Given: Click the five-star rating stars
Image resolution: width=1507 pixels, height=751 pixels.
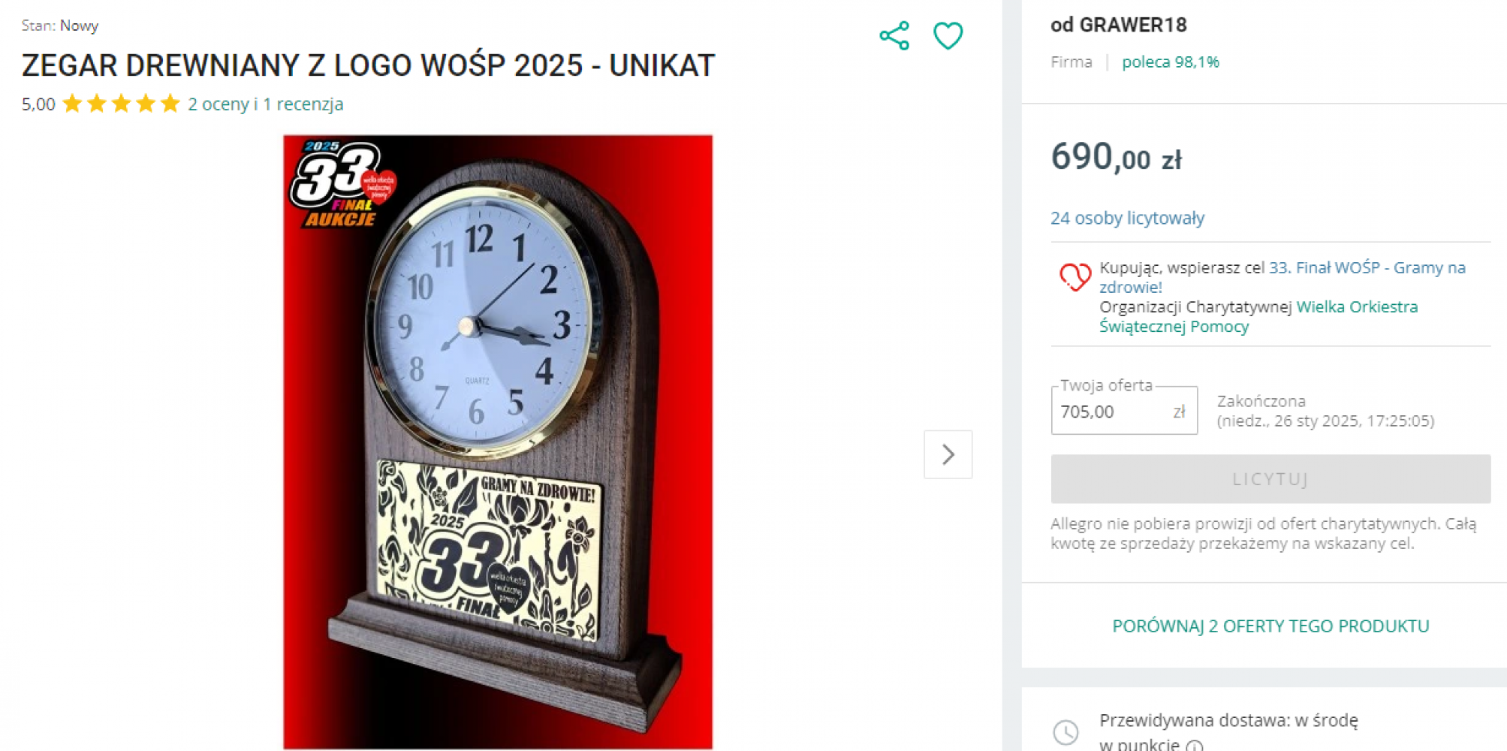Looking at the screenshot, I should tap(122, 104).
